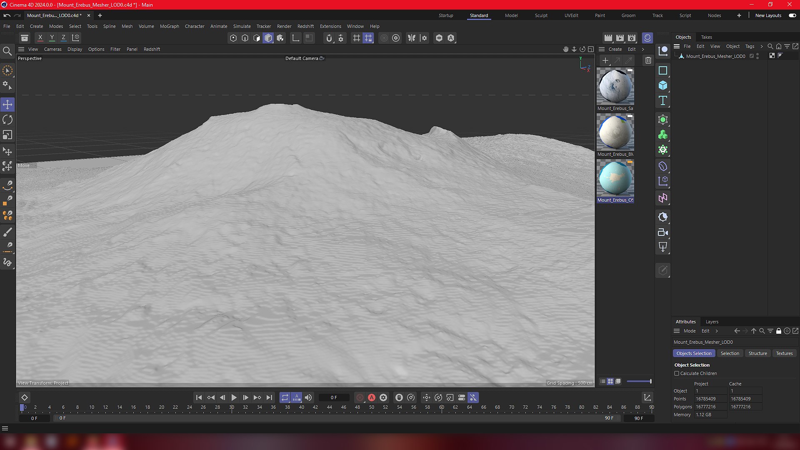Toggle sound during playback

click(308, 397)
